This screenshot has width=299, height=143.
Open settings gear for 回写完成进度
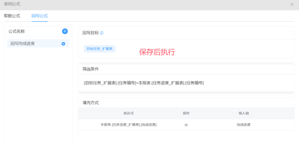63,44
